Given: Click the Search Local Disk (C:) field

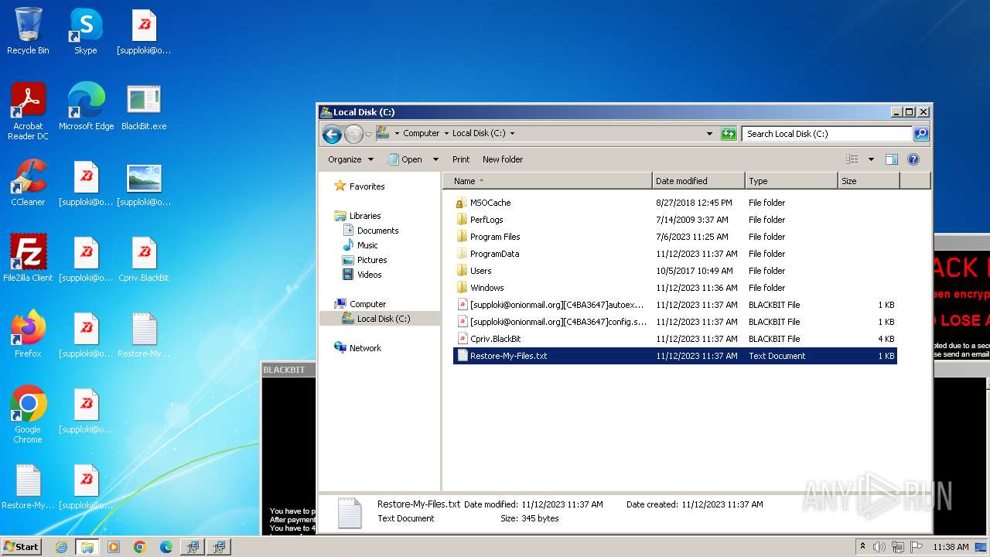Looking at the screenshot, I should coord(826,134).
